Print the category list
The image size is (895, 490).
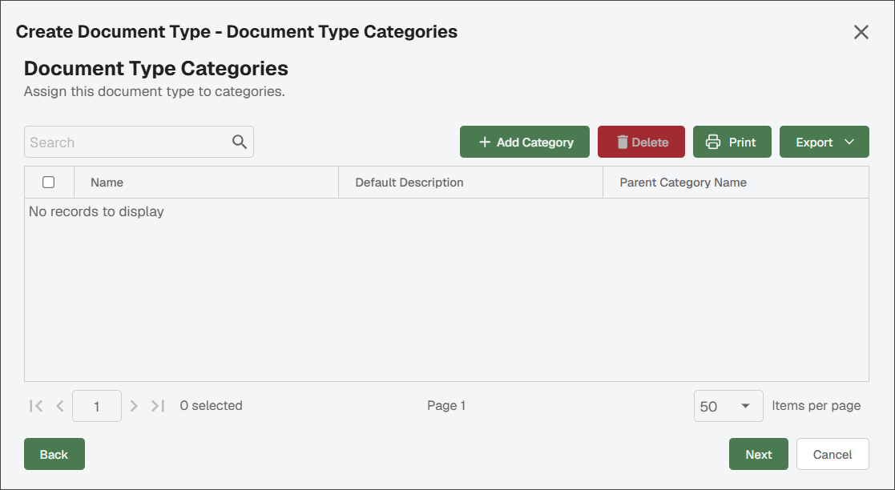(732, 142)
